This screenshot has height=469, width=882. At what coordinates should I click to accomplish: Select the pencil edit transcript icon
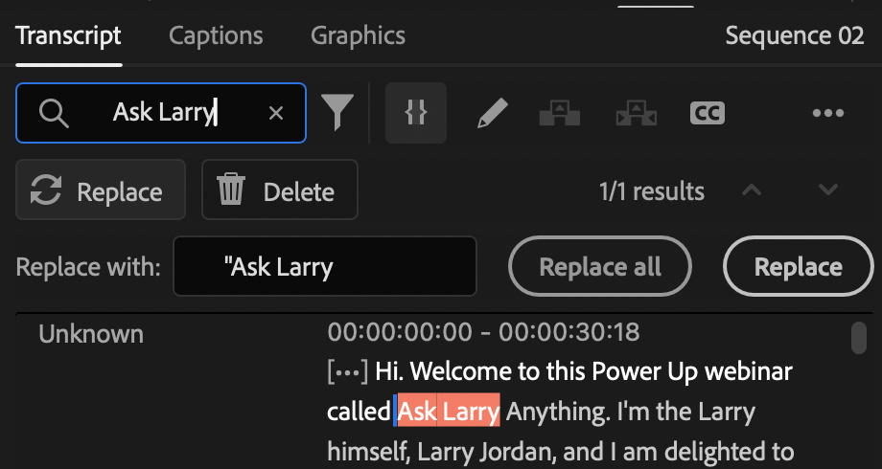[492, 113]
